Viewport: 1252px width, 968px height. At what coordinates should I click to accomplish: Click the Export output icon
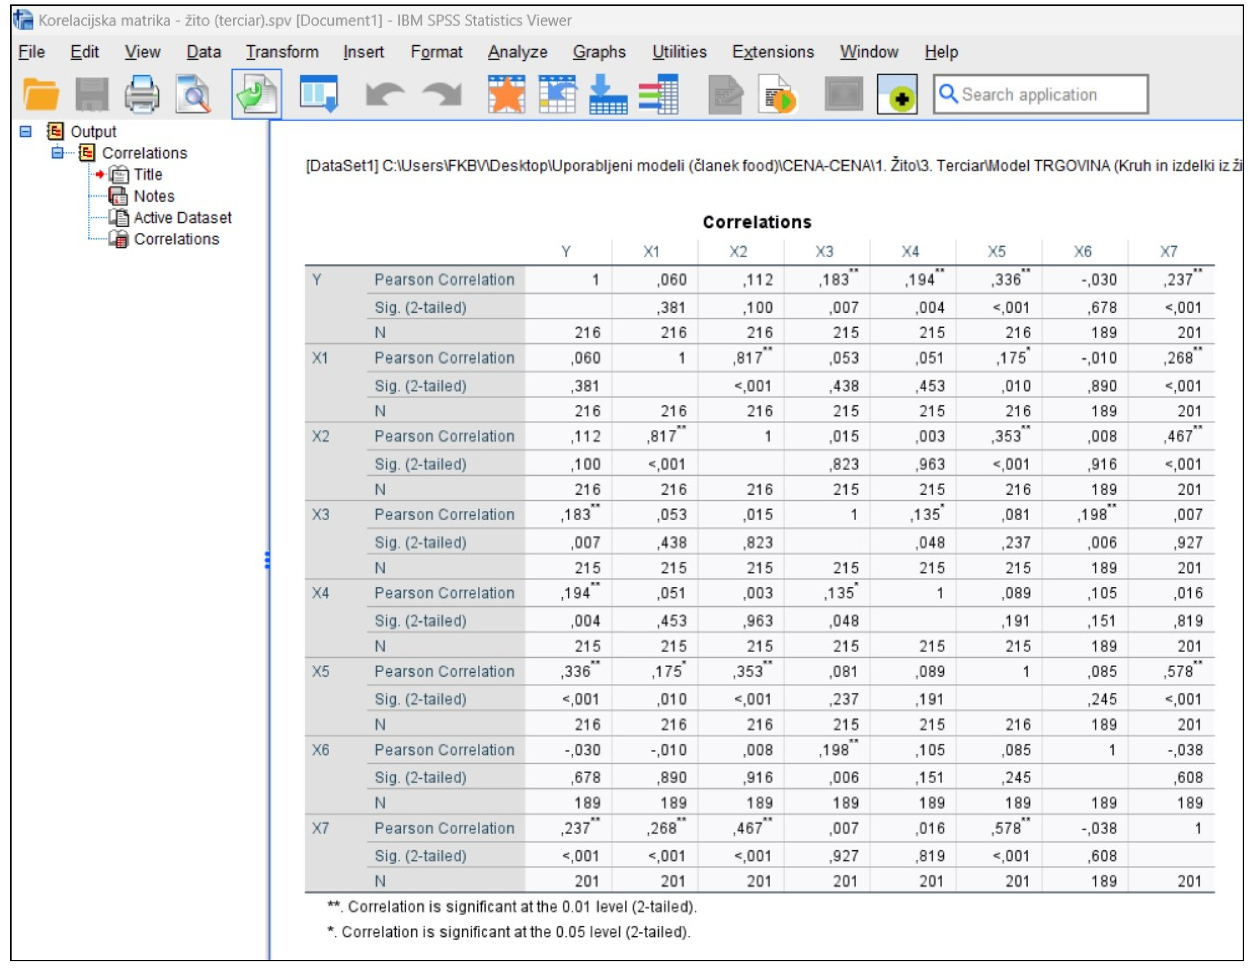pos(256,94)
